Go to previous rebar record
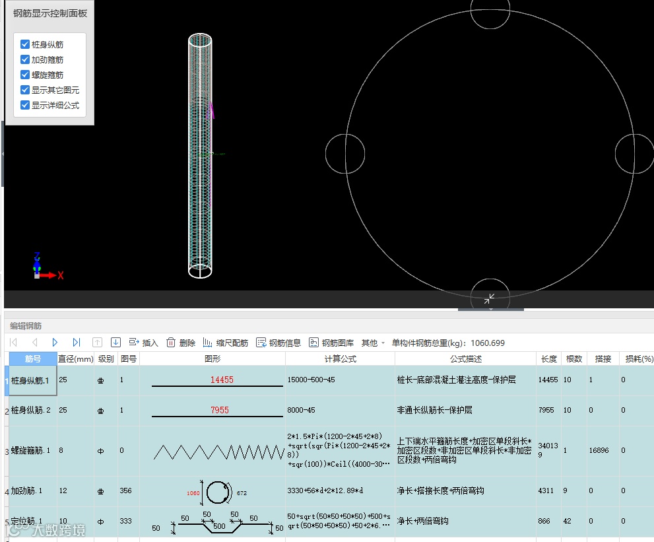 pos(34,343)
